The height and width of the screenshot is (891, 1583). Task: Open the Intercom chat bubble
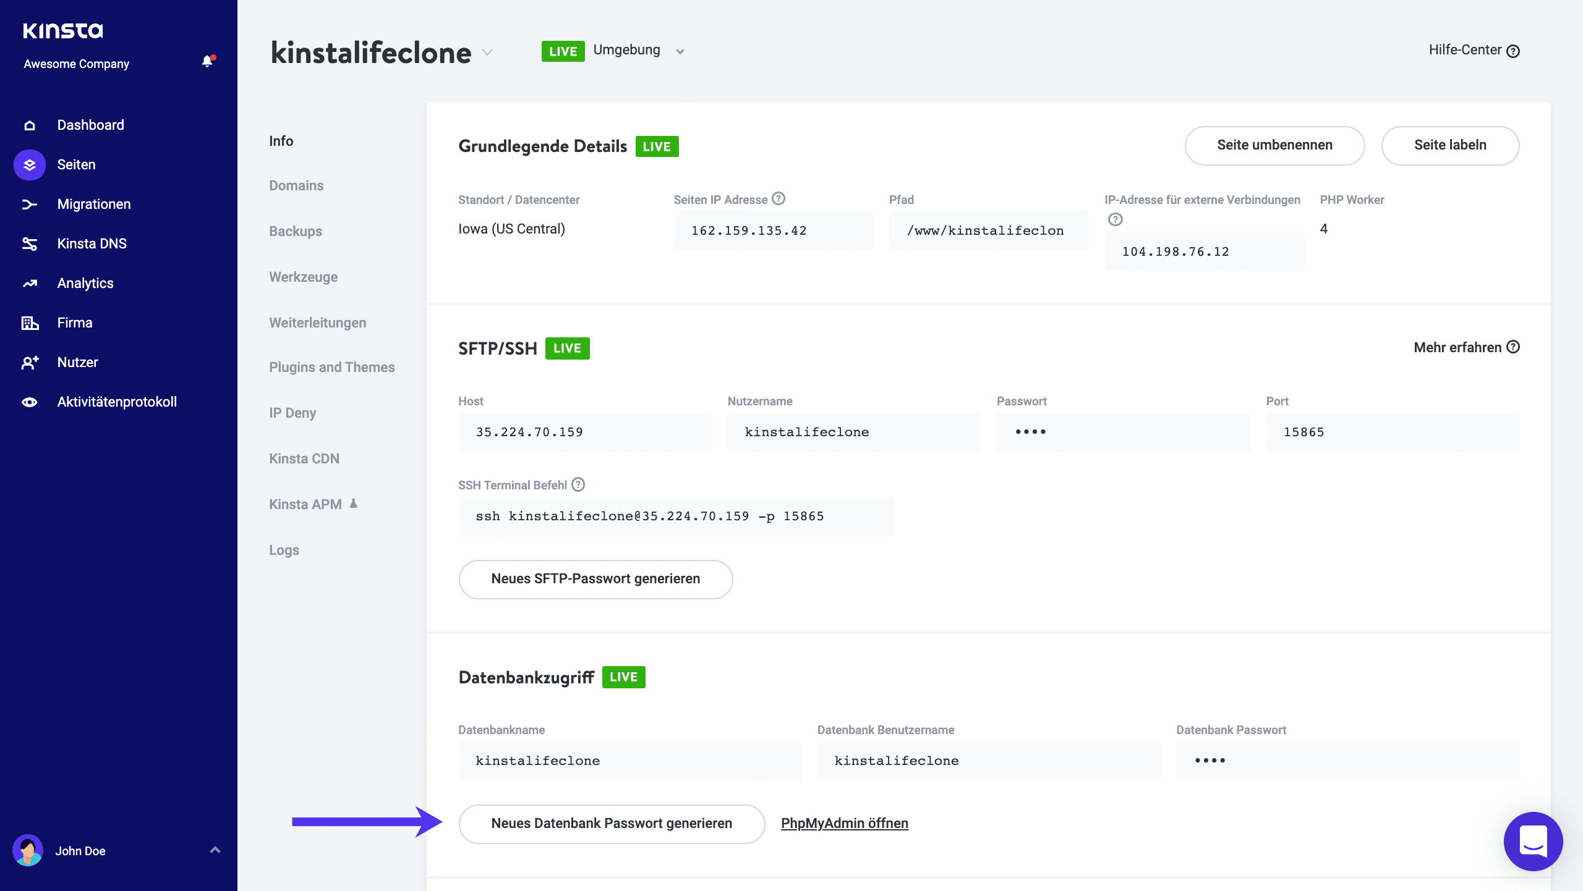point(1532,841)
